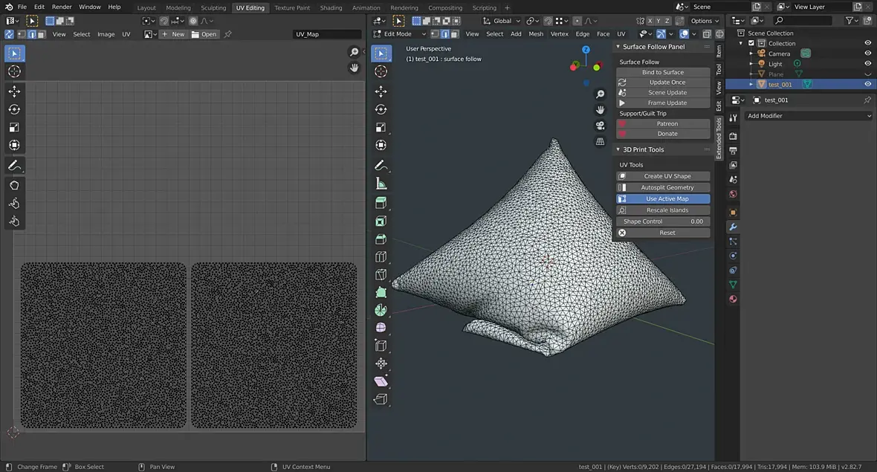The height and width of the screenshot is (472, 877).
Task: Collapse the Surface Follow Panel
Action: coord(618,47)
